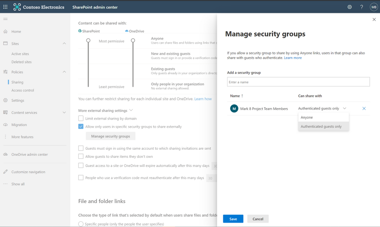The height and width of the screenshot is (227, 380).
Task: Uncheck Allow only users in specific security groups
Action: [81, 126]
